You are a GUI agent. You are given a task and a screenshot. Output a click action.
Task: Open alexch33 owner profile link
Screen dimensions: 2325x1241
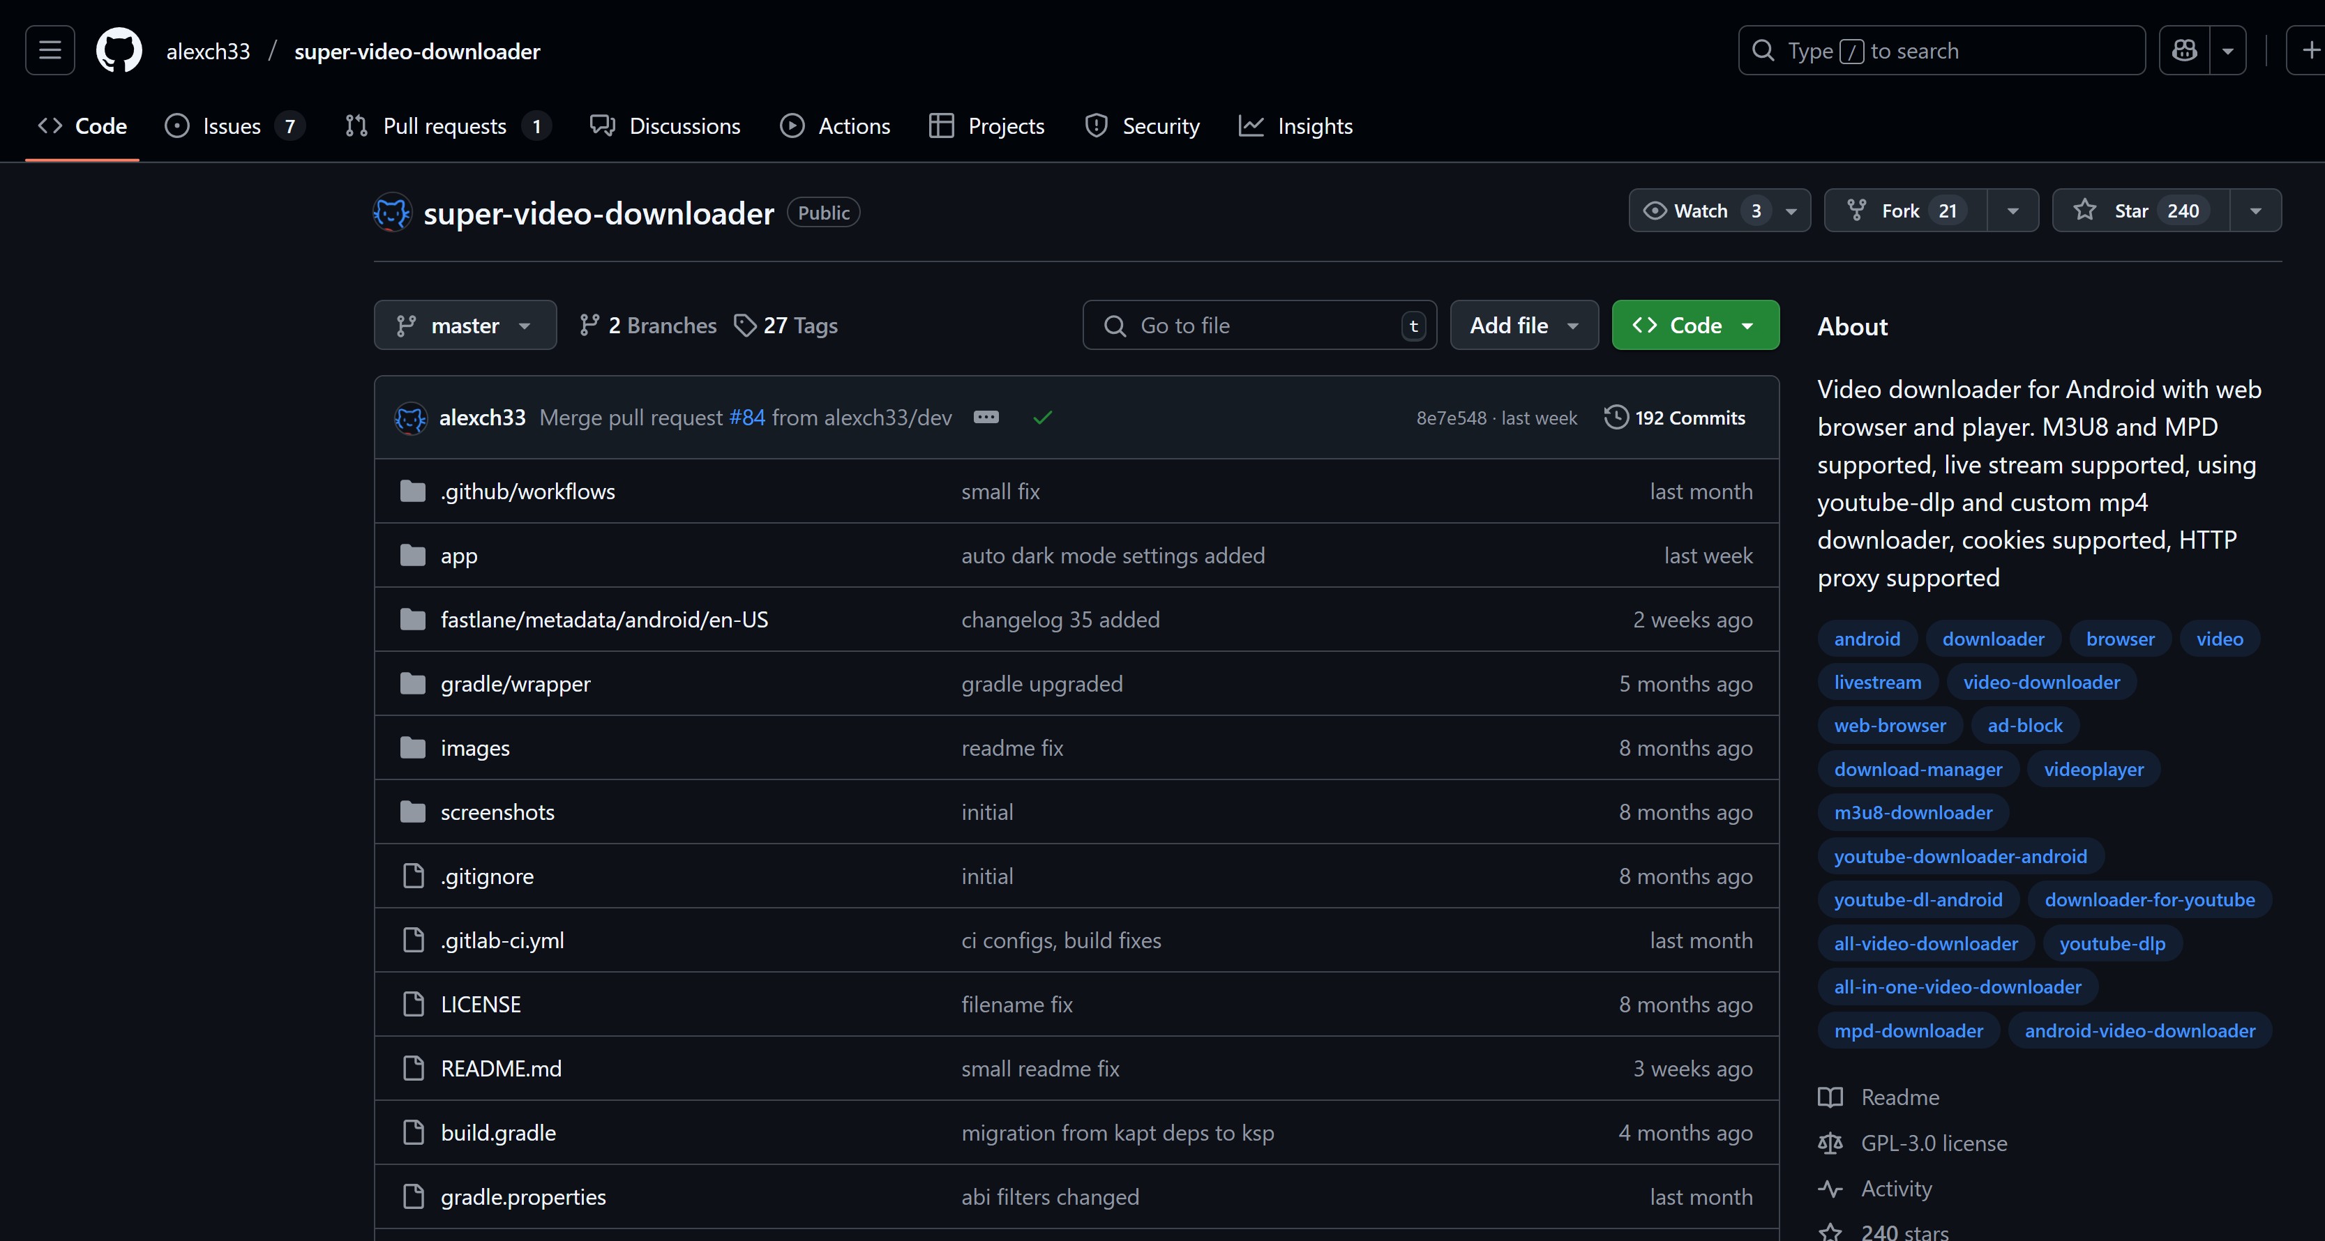coord(208,52)
